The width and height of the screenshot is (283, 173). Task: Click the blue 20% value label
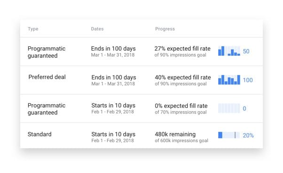[x=248, y=136]
